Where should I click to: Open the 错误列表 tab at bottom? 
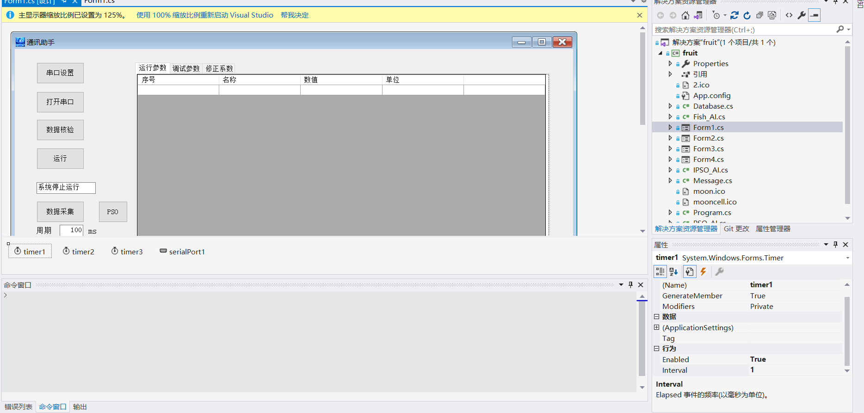pyautogui.click(x=19, y=407)
